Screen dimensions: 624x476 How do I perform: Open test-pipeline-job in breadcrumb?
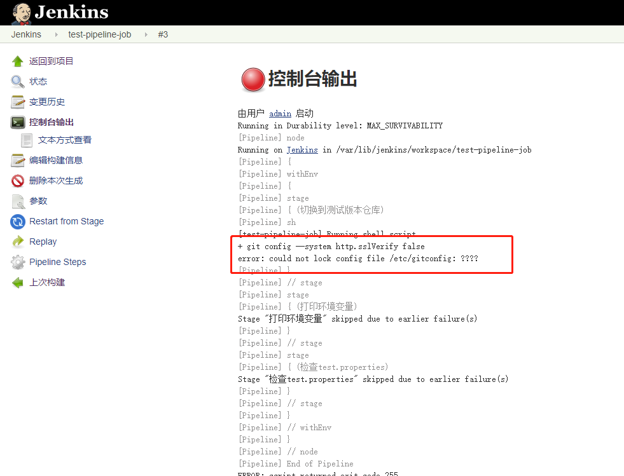tap(99, 34)
